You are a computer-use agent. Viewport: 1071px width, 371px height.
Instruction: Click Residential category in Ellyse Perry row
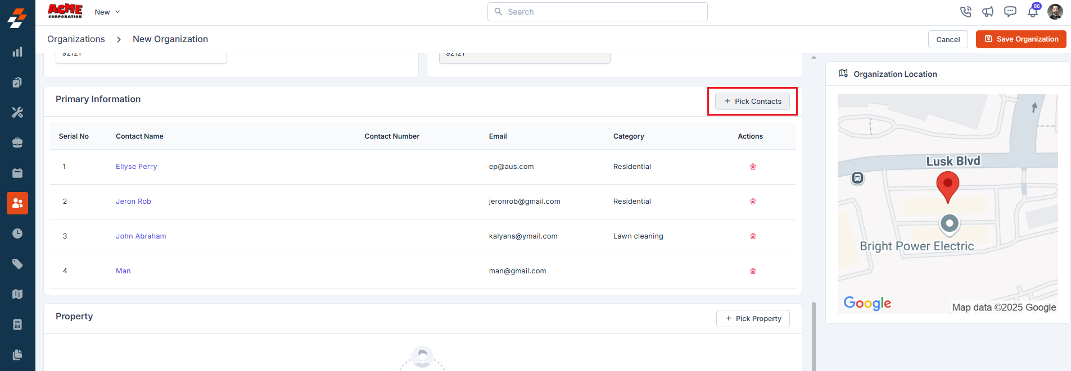point(632,167)
